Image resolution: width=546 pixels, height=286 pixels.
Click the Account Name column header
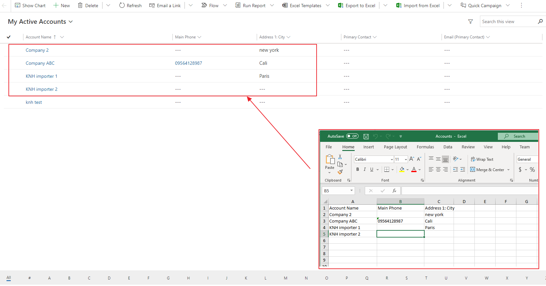pos(38,37)
